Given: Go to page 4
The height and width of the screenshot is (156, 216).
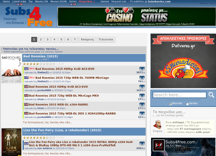Looking at the screenshot, I should pyautogui.click(x=54, y=40).
